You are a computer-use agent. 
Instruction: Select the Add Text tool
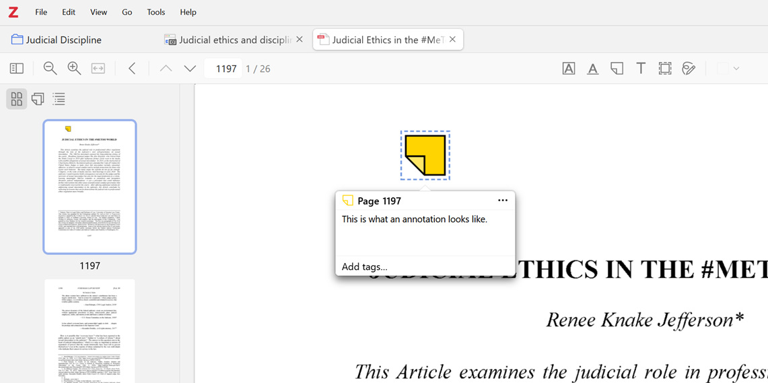coord(641,69)
